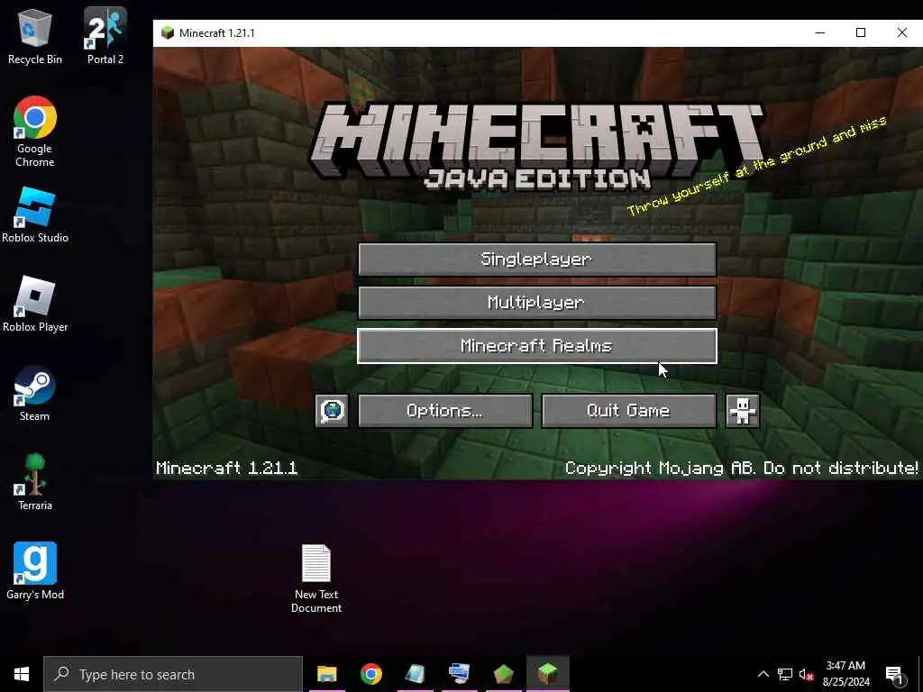Open the Accessibility settings figure icon
Viewport: 923px width, 692px height.
click(743, 411)
